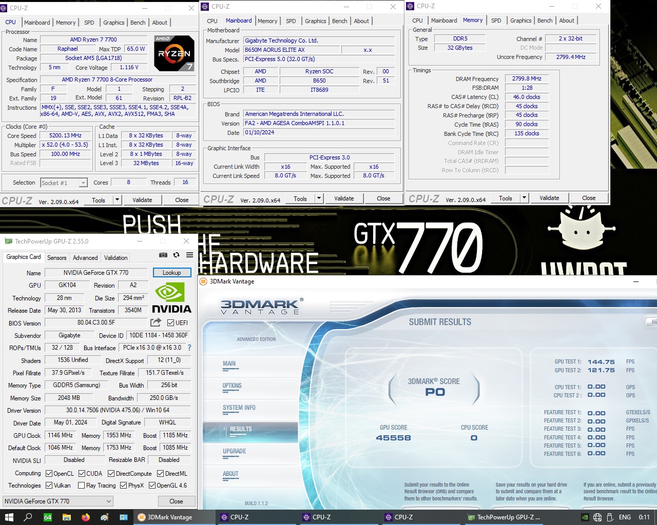
Task: Toggle the OpenCL checkbox
Action: coord(49,473)
